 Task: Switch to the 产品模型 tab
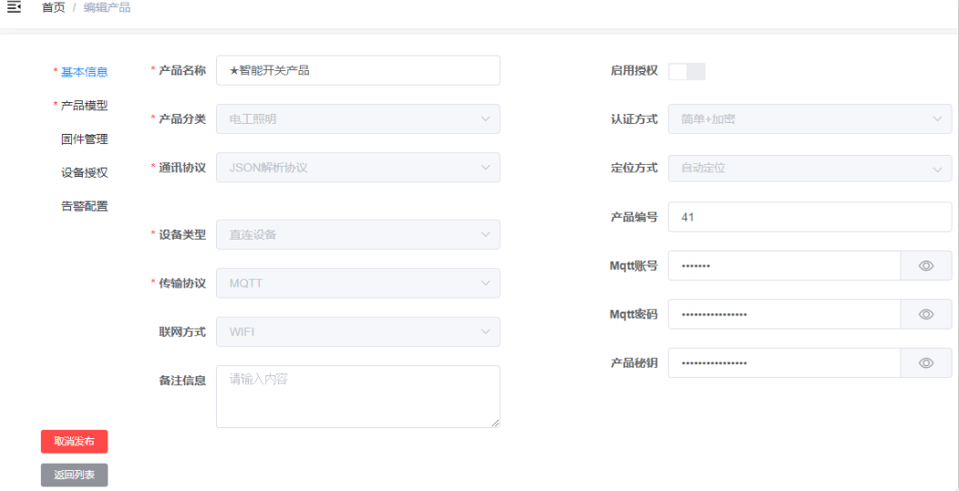tap(84, 106)
